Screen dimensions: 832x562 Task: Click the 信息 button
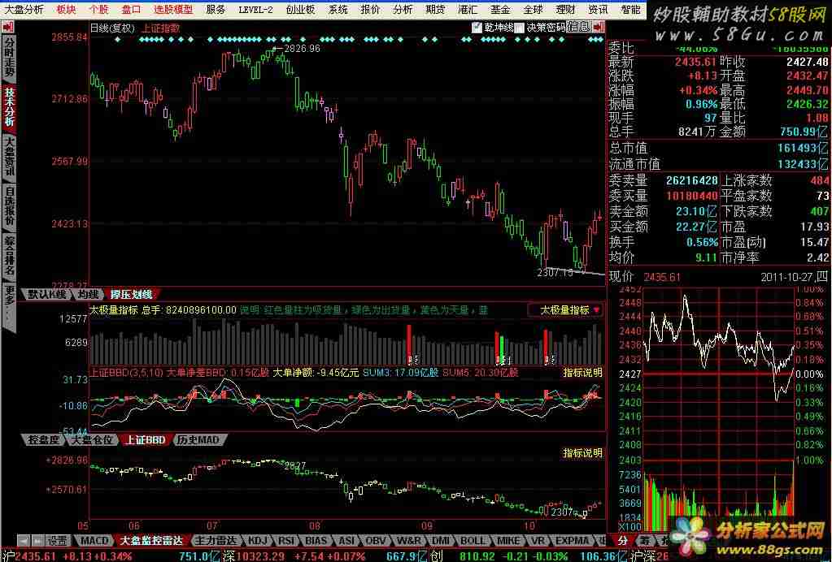pyautogui.click(x=577, y=27)
